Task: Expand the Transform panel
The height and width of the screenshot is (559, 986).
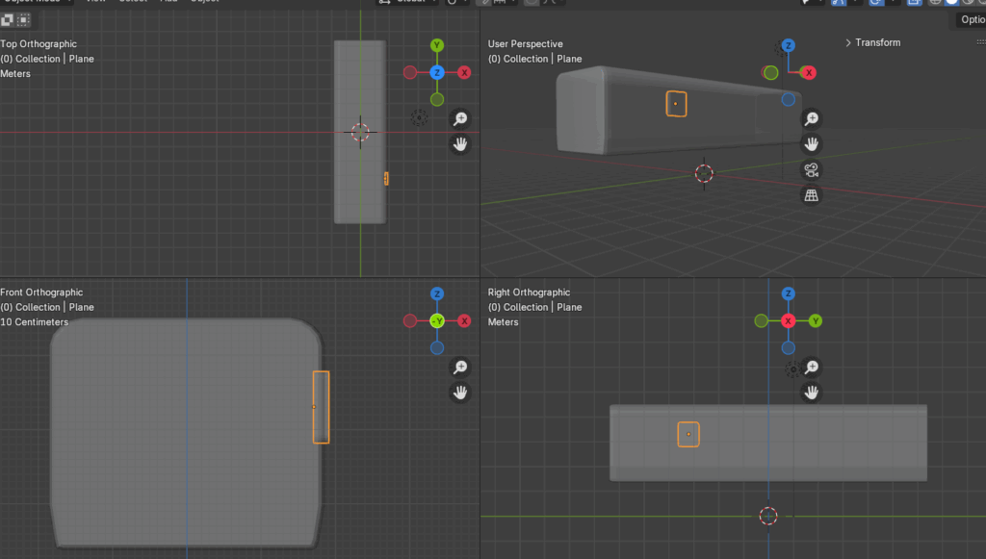Action: (x=872, y=42)
